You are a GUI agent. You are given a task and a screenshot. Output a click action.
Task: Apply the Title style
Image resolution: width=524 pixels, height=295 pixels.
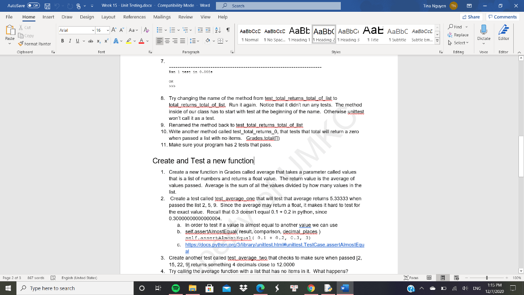[x=373, y=34]
